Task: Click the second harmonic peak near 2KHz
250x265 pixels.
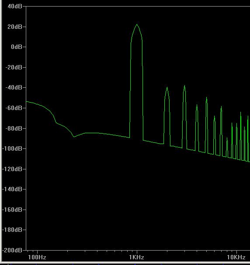Action: pyautogui.click(x=167, y=88)
